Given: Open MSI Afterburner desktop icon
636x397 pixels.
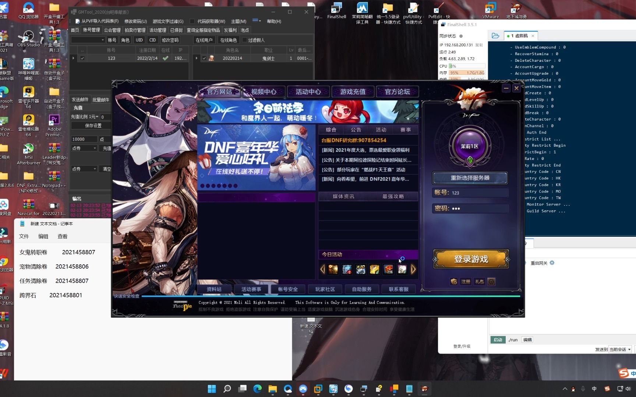Looking at the screenshot, I should (x=29, y=154).
